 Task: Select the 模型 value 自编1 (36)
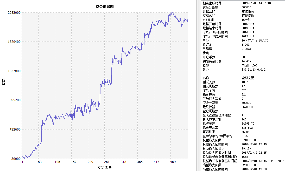click(249, 65)
